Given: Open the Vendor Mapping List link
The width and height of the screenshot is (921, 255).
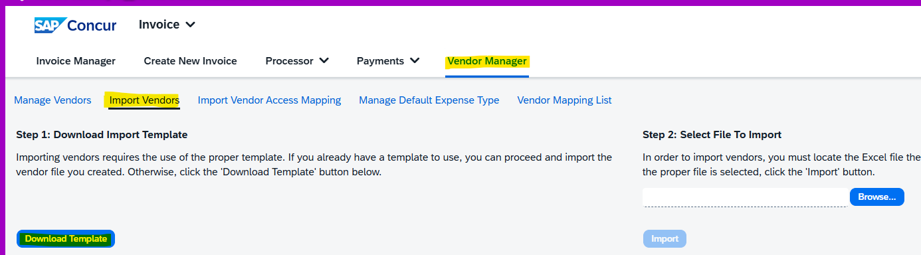Looking at the screenshot, I should pos(564,100).
